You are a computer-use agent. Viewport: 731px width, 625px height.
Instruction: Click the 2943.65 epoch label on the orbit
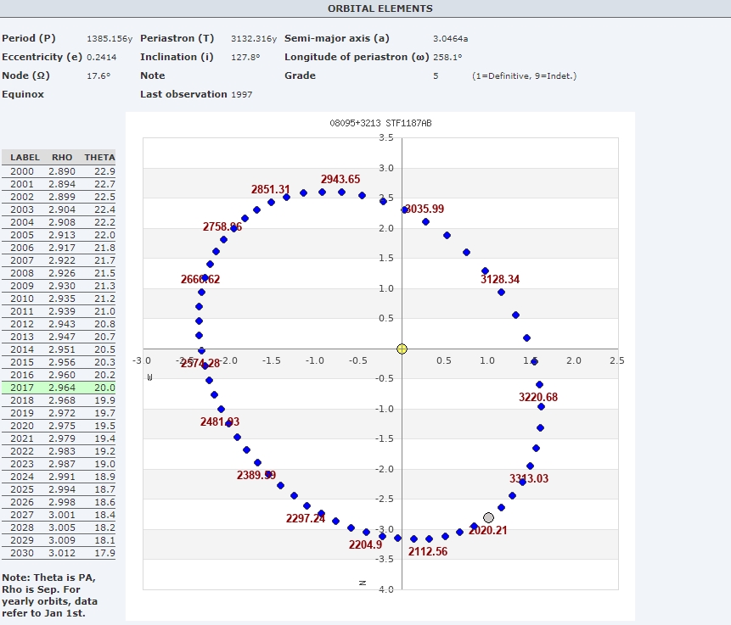pos(340,179)
